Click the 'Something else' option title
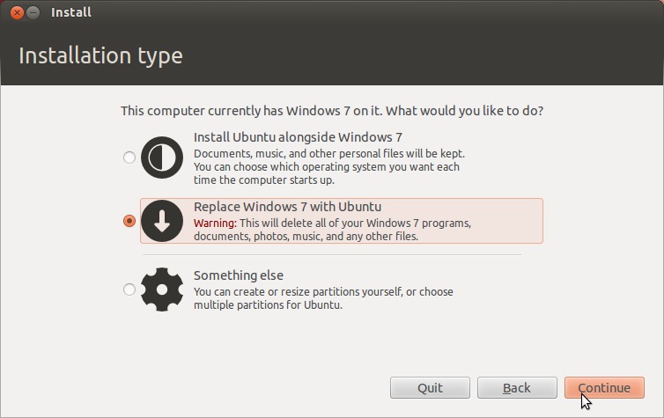The height and width of the screenshot is (418, 664). [x=239, y=275]
